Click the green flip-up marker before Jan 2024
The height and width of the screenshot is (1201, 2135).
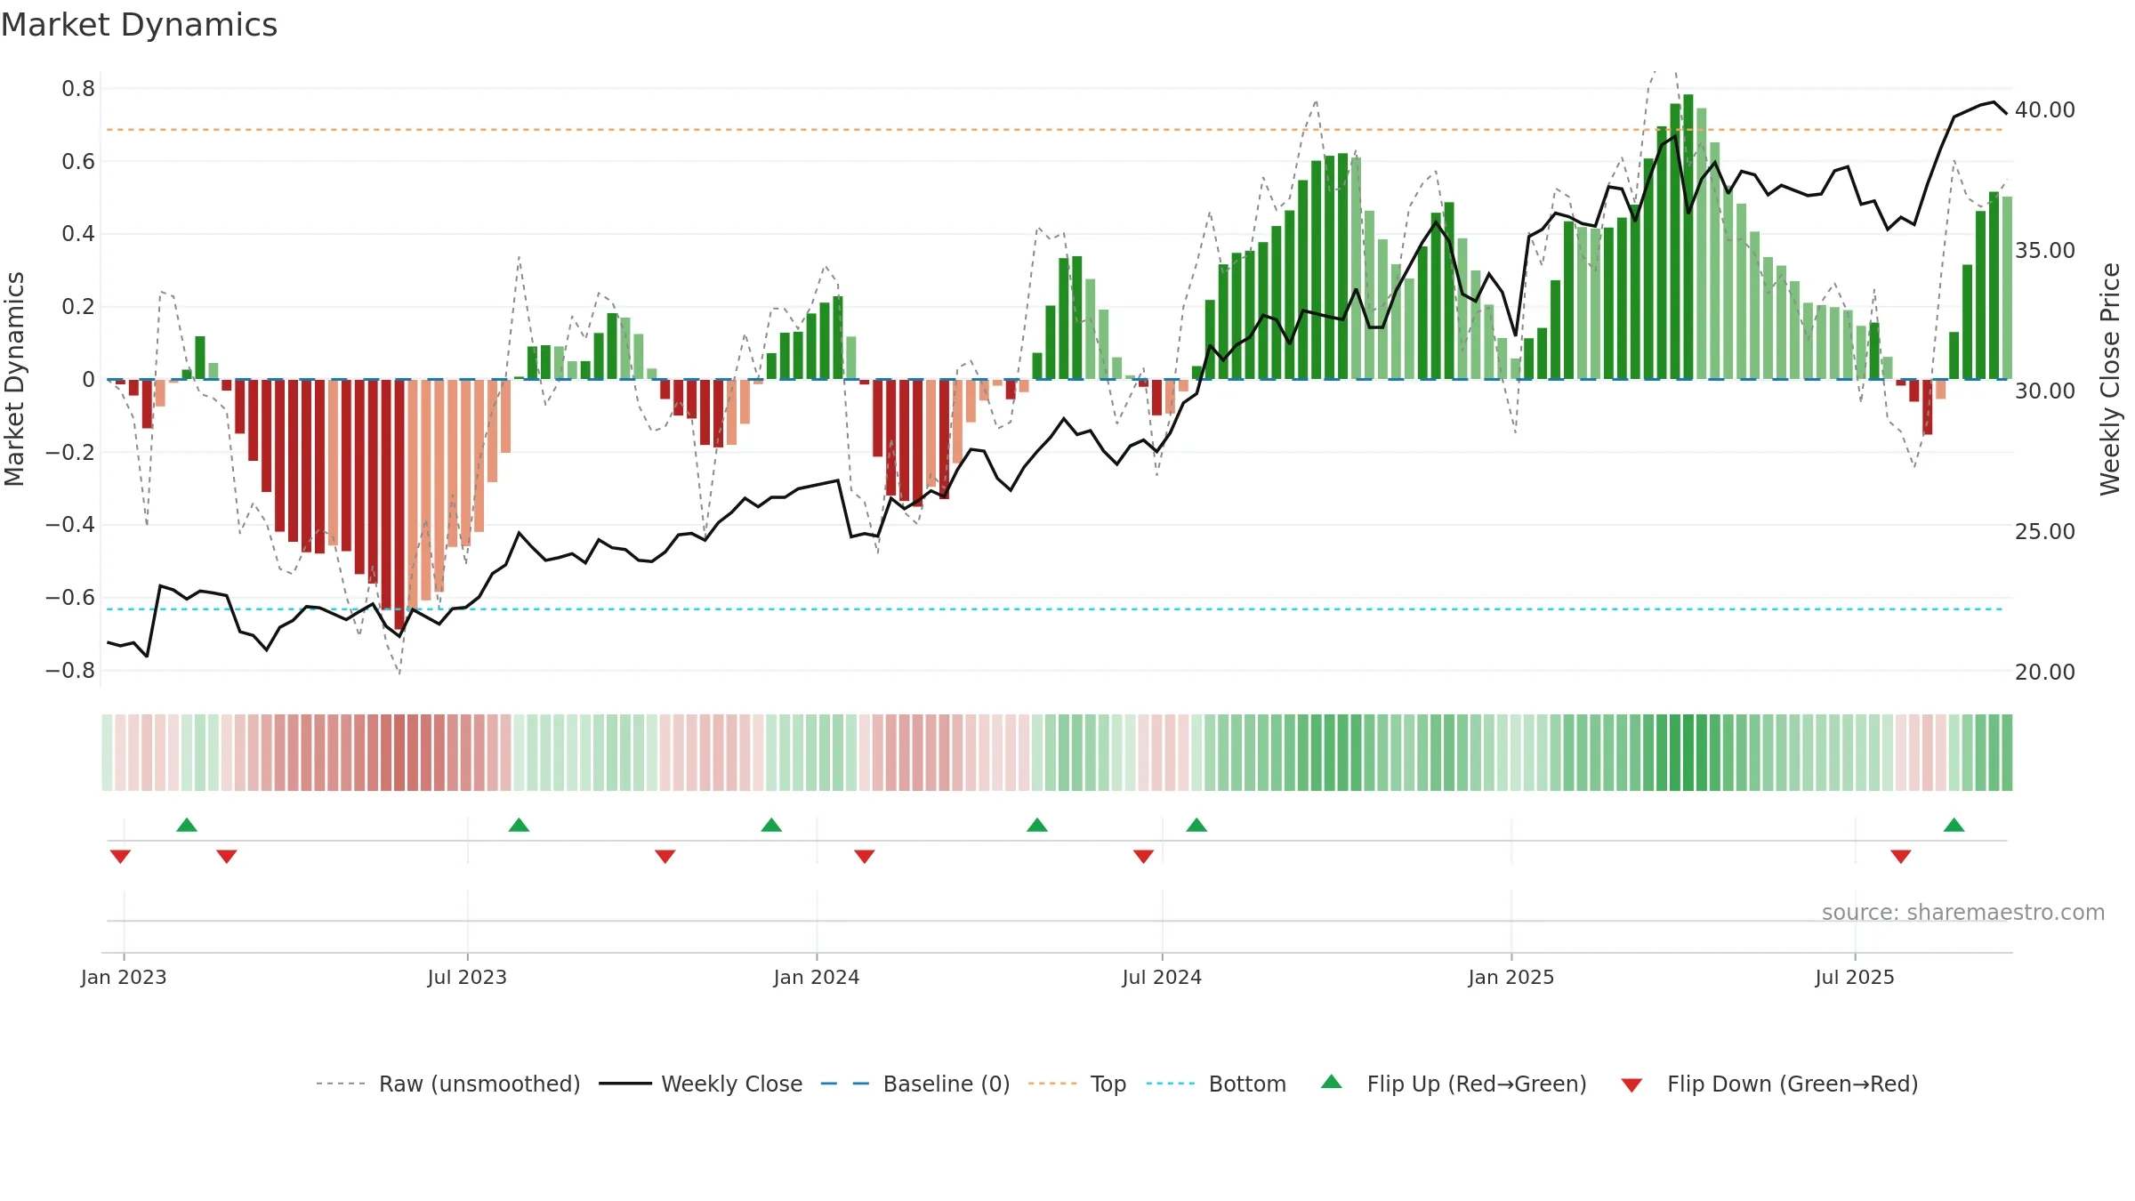pyautogui.click(x=771, y=825)
